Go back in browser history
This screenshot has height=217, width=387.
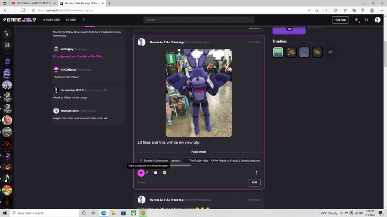6,10
